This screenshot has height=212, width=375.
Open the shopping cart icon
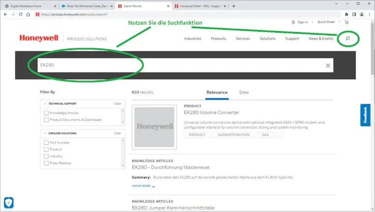point(346,22)
